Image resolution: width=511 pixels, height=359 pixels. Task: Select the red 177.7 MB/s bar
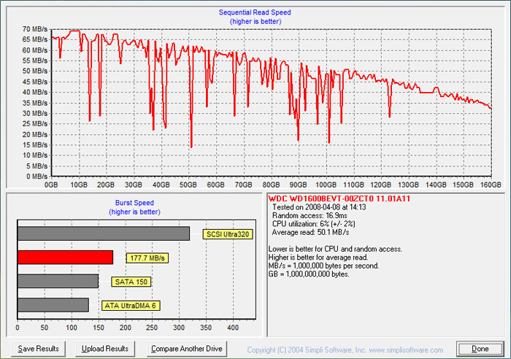click(x=65, y=258)
